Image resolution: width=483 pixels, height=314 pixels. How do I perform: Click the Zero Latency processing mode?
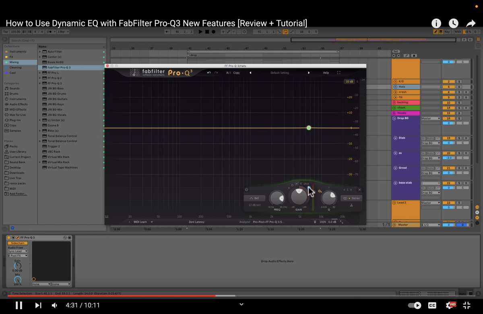[196, 222]
